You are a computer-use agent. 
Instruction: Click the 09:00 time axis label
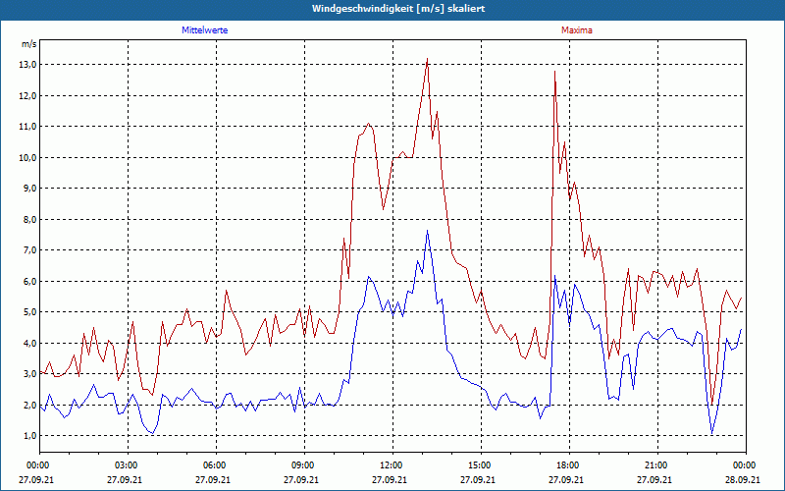tap(304, 465)
